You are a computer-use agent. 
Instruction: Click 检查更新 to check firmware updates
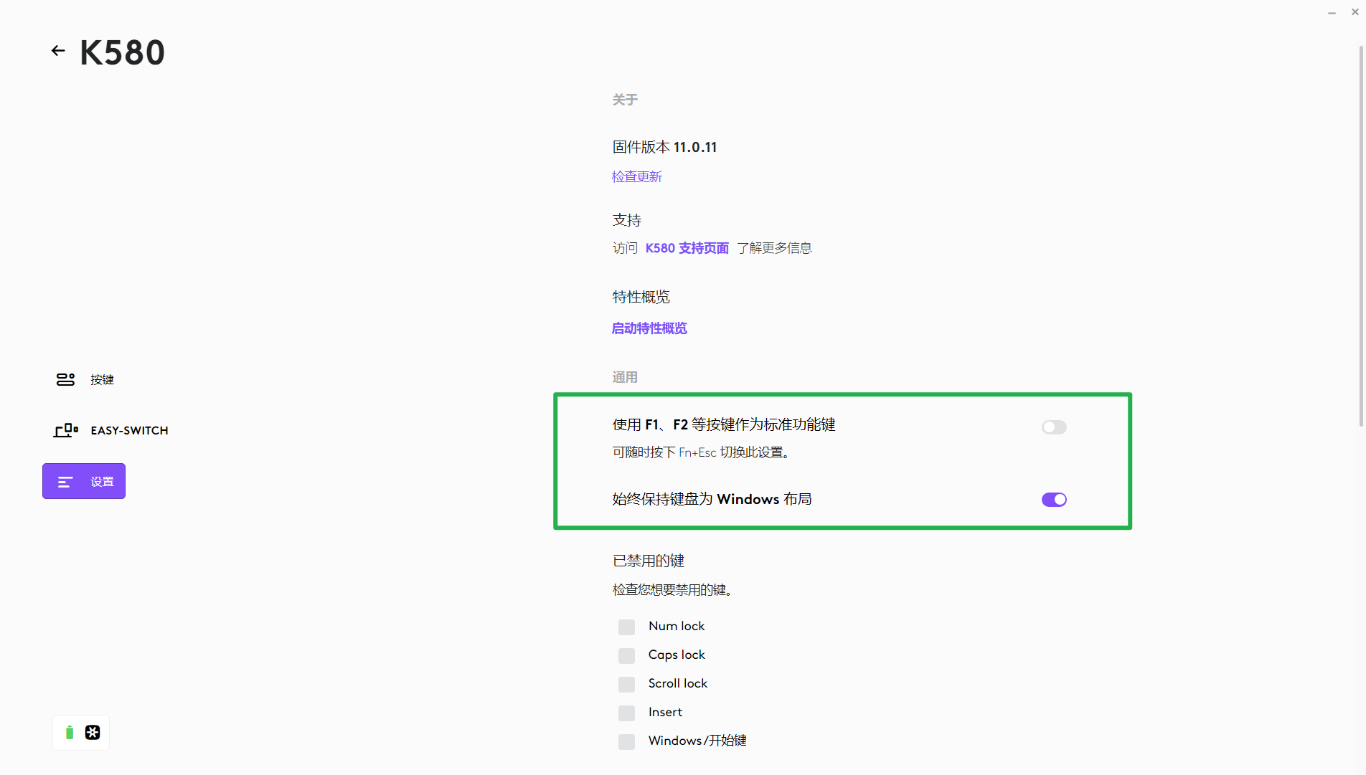pos(637,176)
